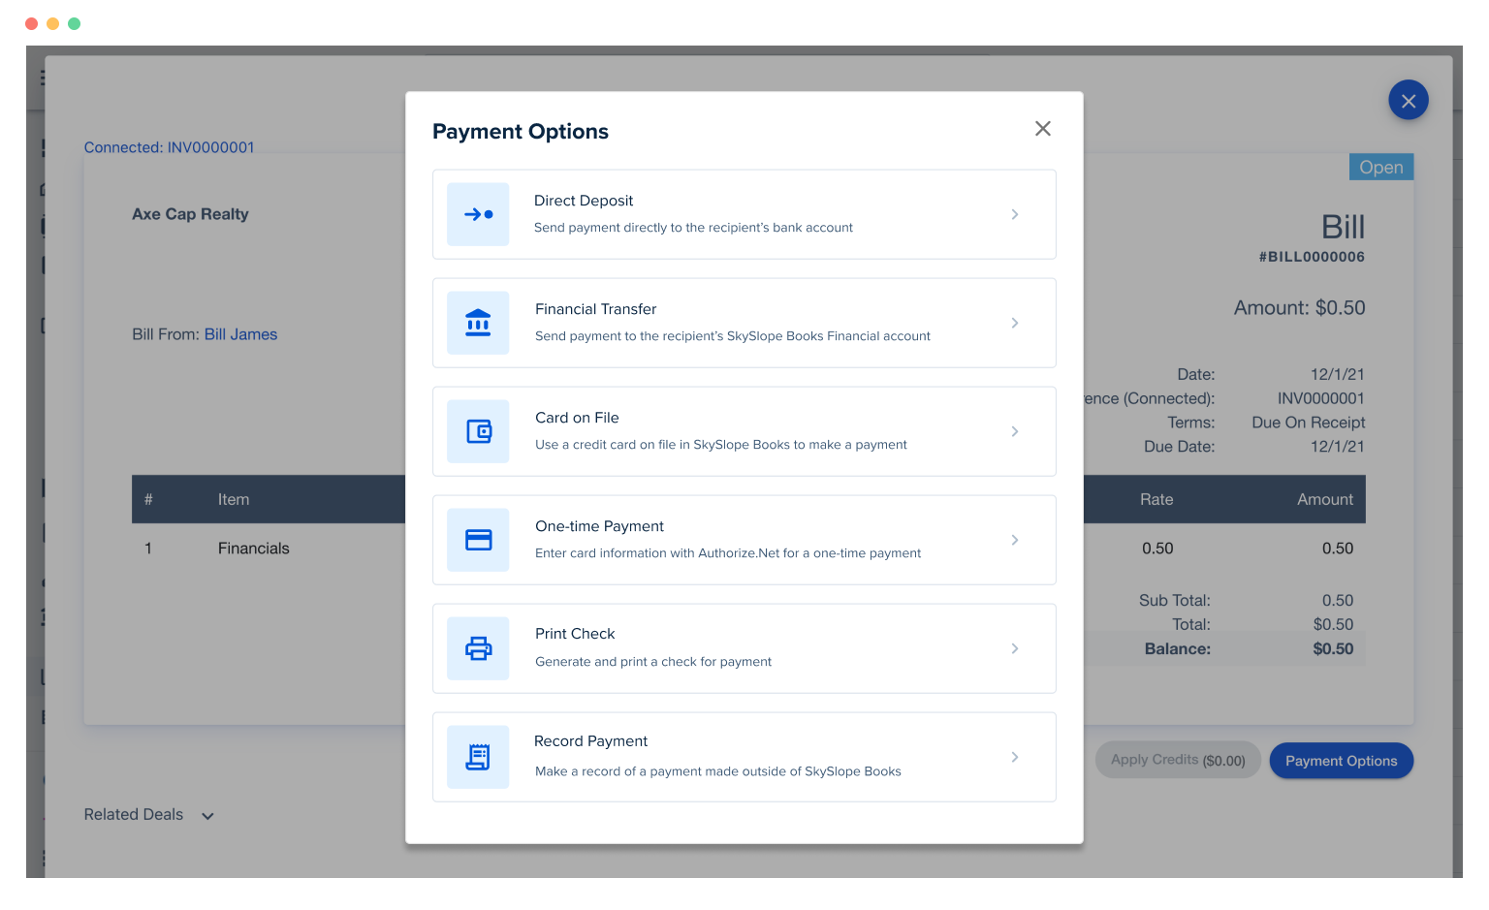Expand Record Payment using its right chevron

coord(1015,757)
